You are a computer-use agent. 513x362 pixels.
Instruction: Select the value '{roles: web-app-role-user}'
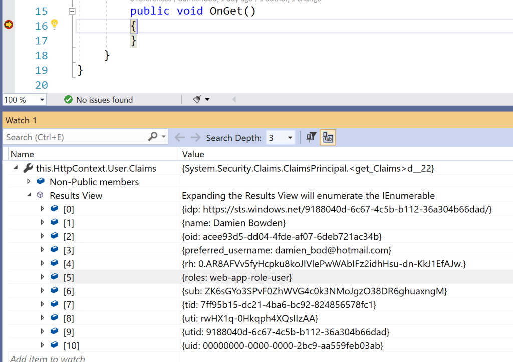(x=237, y=277)
